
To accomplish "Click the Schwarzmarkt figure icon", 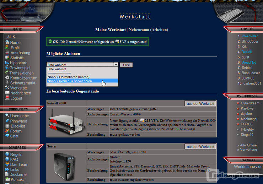I will pos(7,82).
